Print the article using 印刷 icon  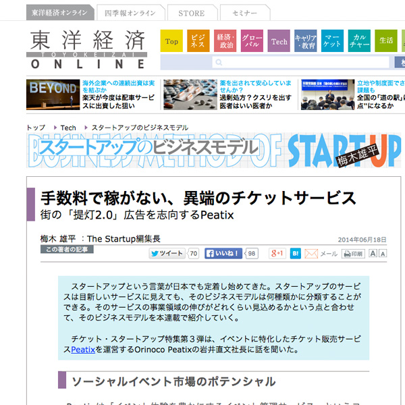353,254
